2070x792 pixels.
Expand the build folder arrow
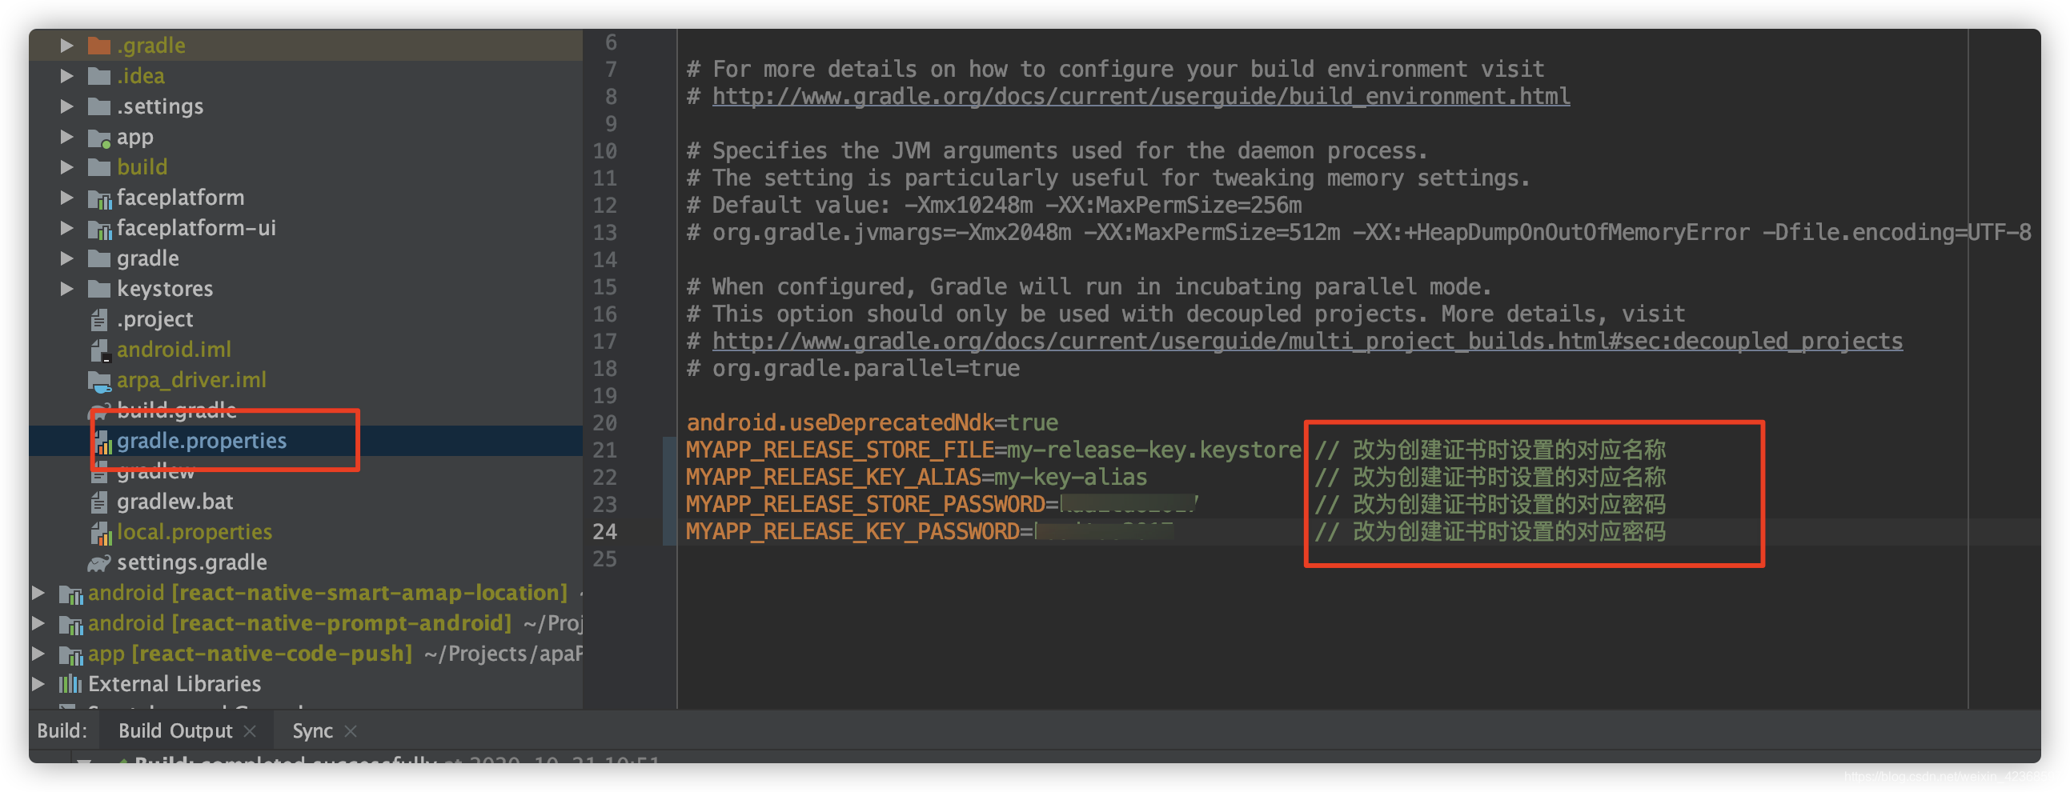(67, 167)
